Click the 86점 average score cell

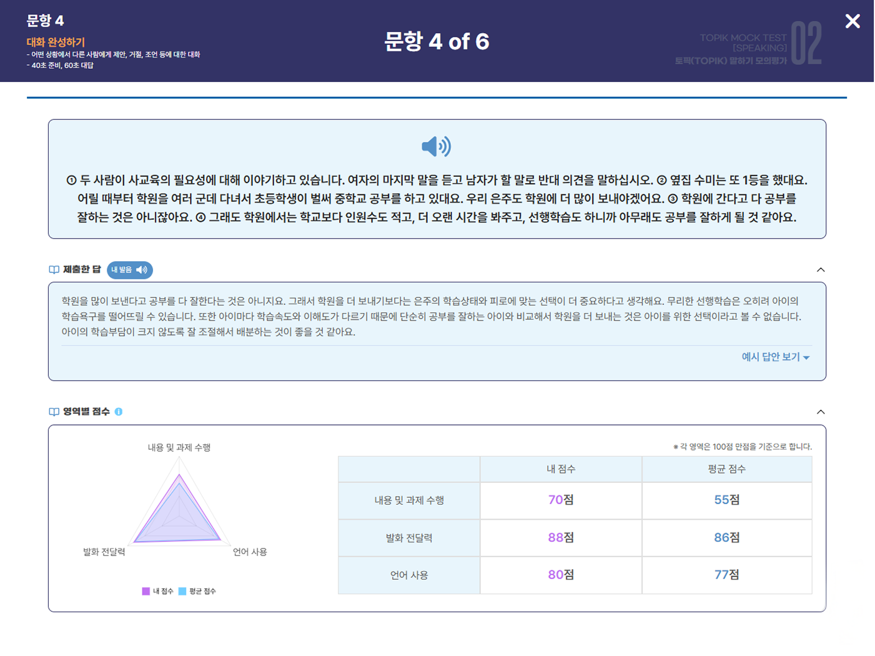click(727, 537)
